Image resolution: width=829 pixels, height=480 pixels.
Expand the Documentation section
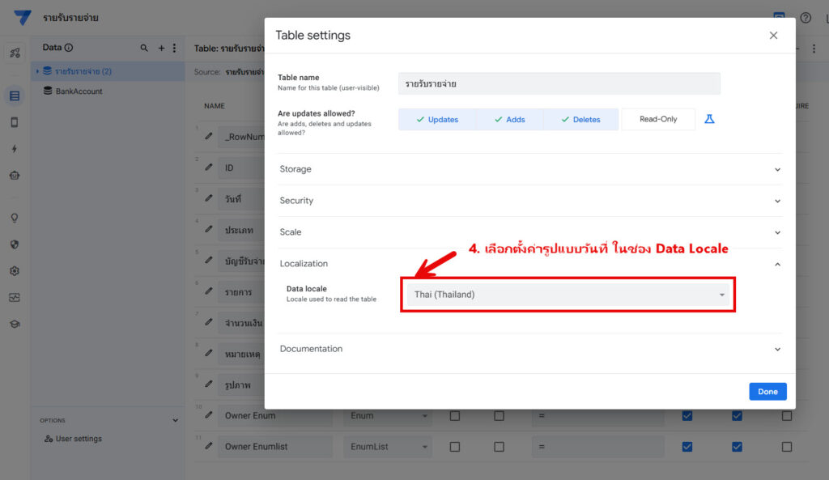pyautogui.click(x=530, y=349)
